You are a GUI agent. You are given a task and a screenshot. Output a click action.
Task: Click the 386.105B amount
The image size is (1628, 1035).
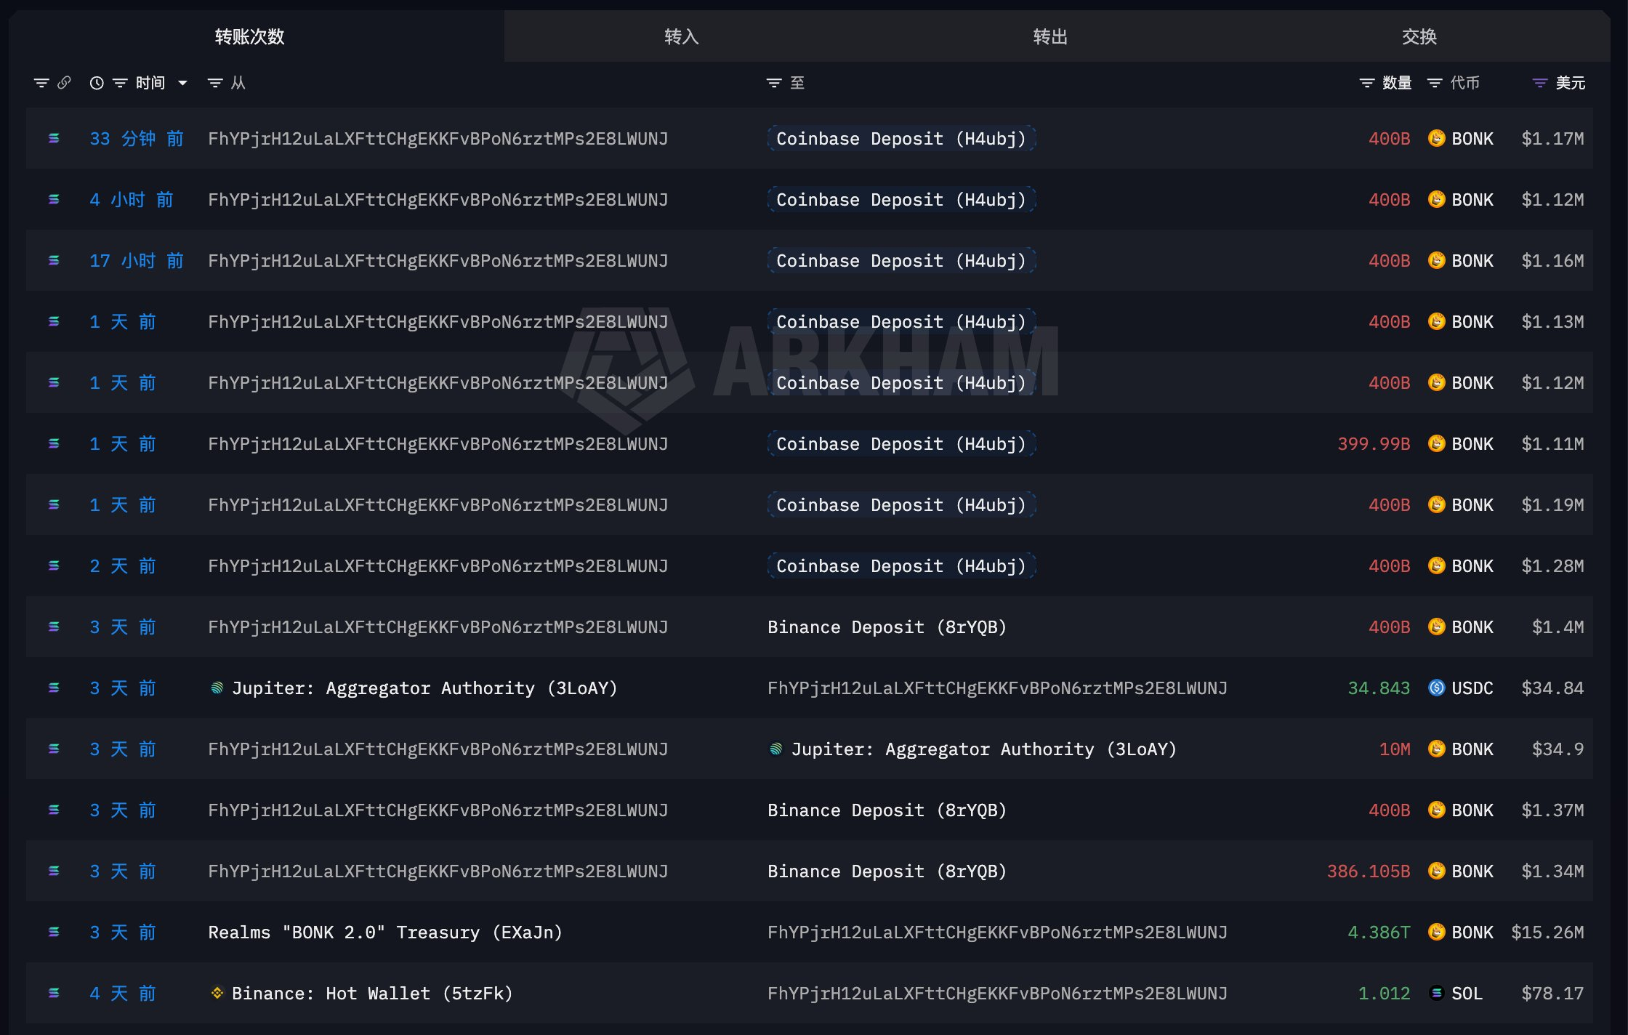point(1369,871)
